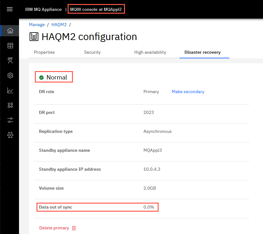Click the Data out of sync 0.0% value

point(149,207)
